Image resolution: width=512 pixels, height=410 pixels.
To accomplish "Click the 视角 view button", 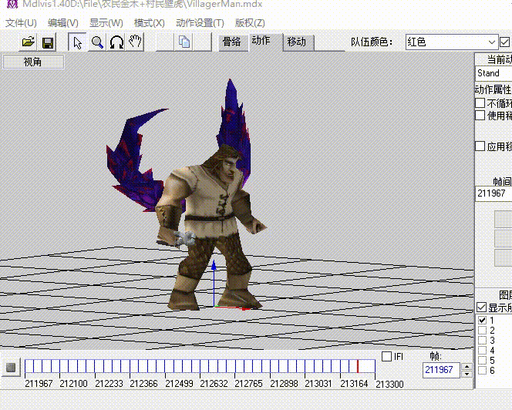I will tap(33, 62).
